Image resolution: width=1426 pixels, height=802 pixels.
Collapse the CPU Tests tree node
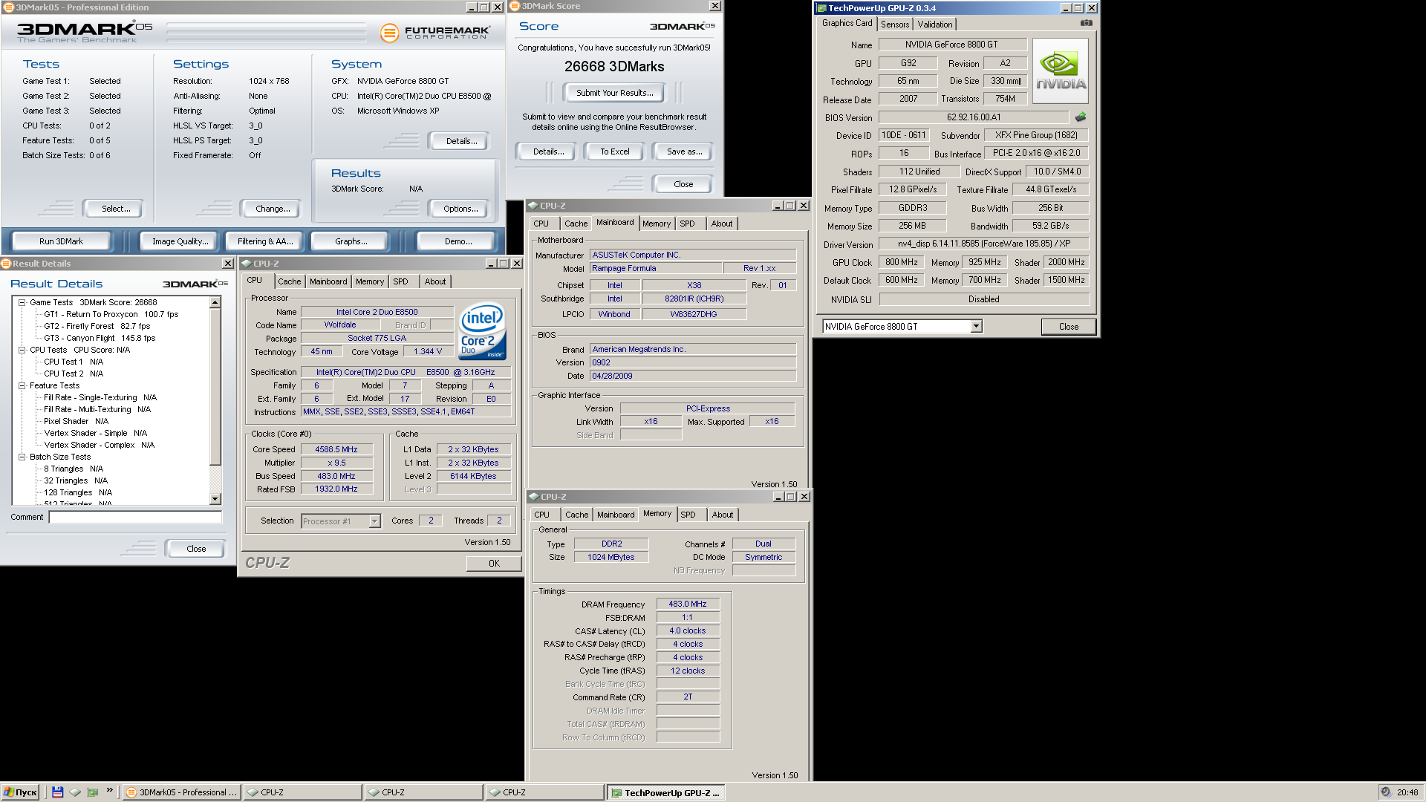(22, 350)
